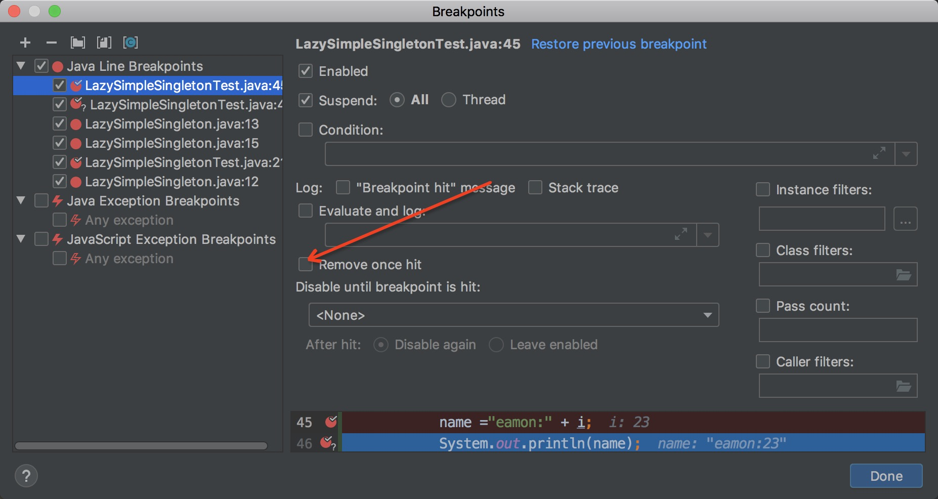Screen dimensions: 938x499
Task: Collapse Java Line Breakpoints tree node
Action: click(x=21, y=66)
